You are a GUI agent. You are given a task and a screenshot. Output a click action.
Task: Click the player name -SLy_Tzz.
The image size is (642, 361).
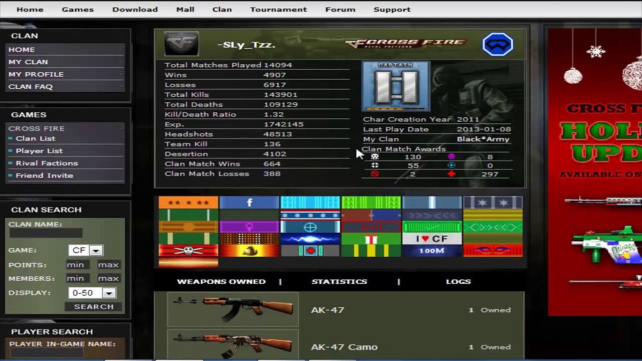point(246,45)
